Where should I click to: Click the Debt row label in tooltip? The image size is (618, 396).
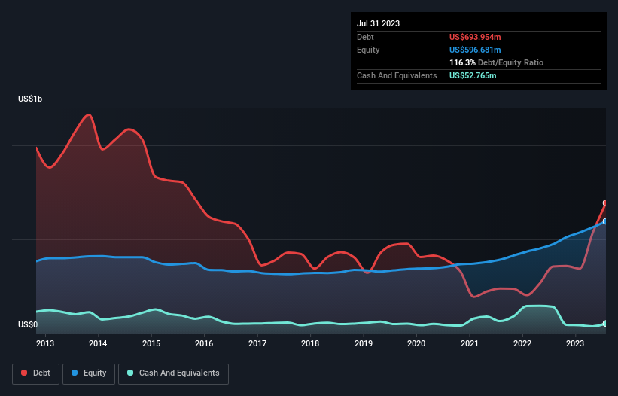pyautogui.click(x=365, y=37)
